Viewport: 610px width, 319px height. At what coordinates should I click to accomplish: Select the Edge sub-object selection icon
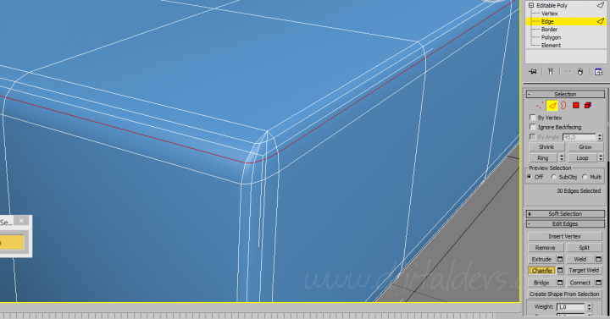[x=552, y=105]
